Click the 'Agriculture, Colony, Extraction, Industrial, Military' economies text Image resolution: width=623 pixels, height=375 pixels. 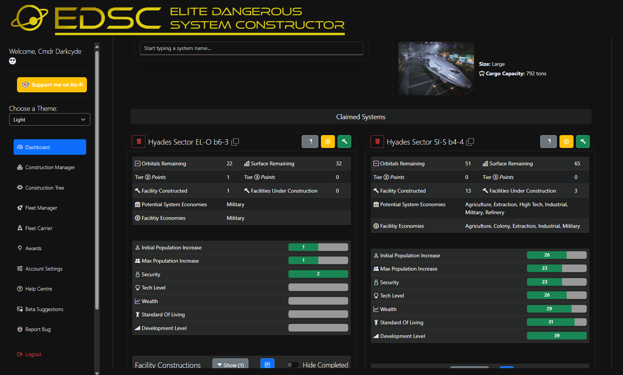[x=522, y=226]
